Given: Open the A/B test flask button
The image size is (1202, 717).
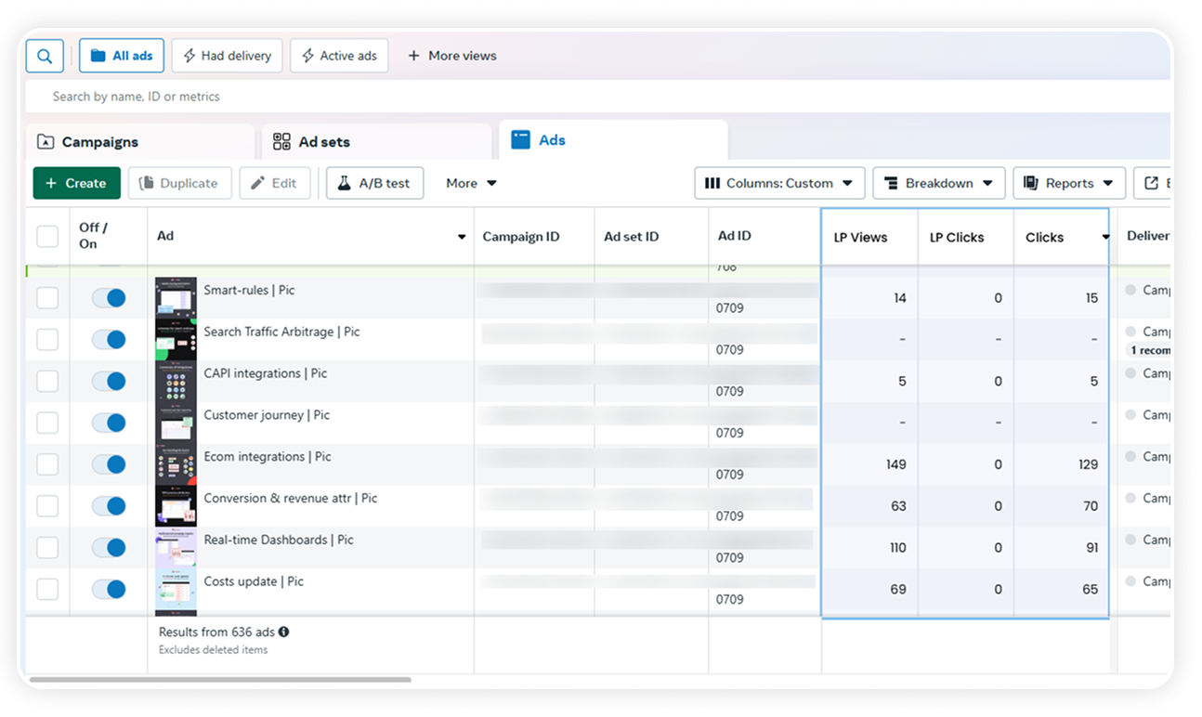Looking at the screenshot, I should (374, 183).
